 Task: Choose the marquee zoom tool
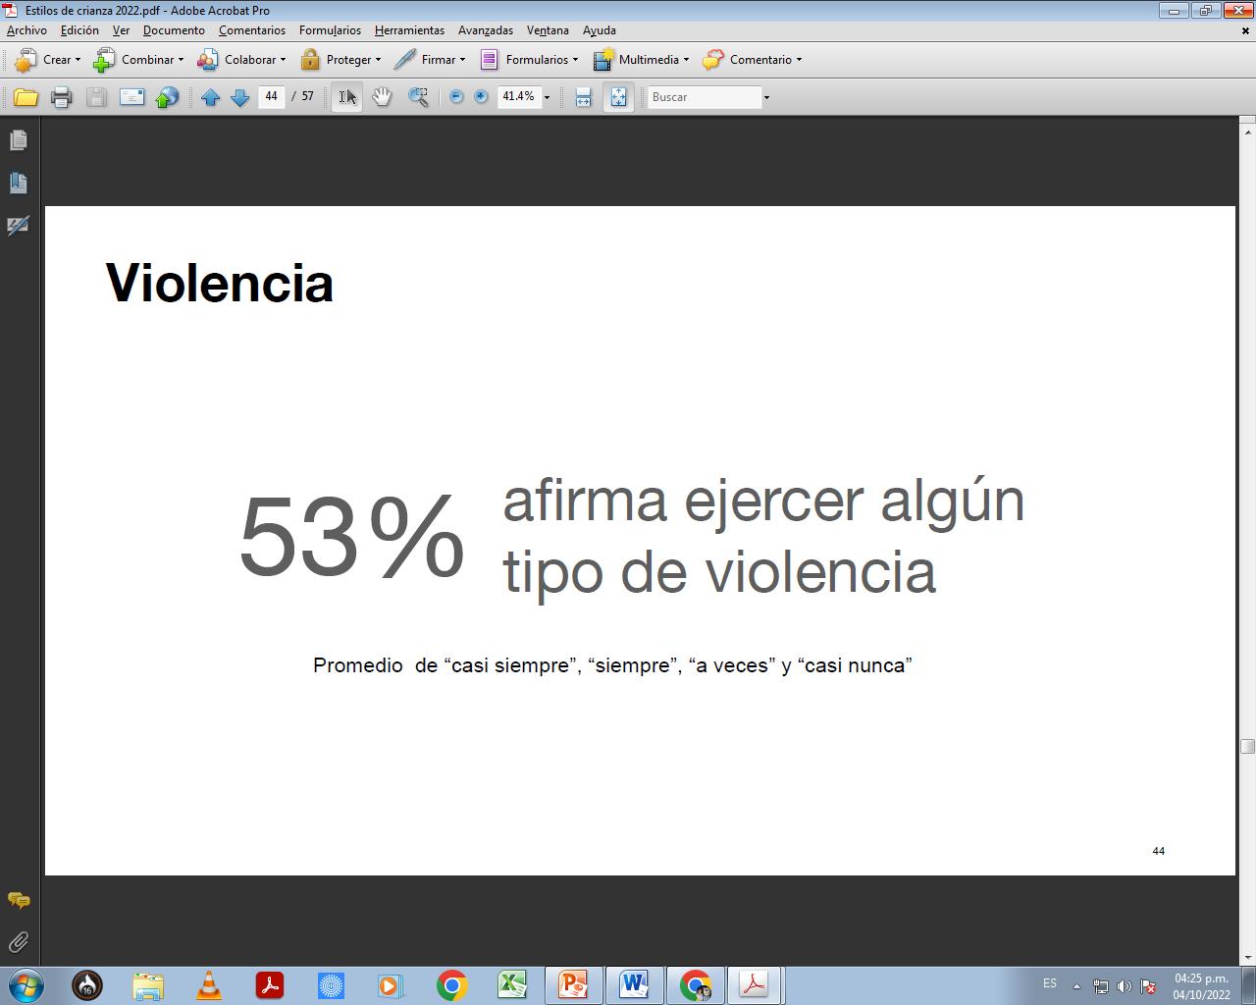coord(418,97)
